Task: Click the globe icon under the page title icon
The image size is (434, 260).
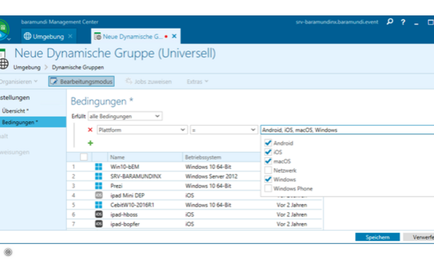Action: [4, 64]
